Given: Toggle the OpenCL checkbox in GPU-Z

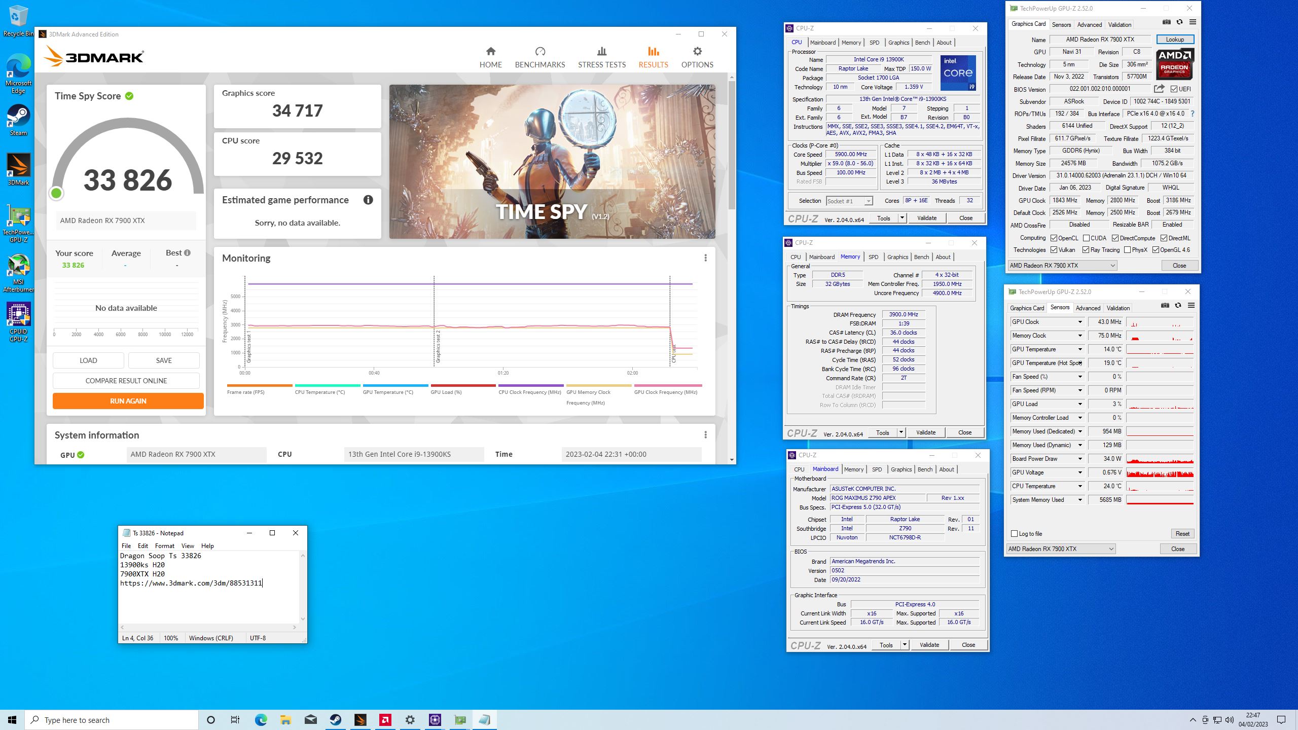Looking at the screenshot, I should pyautogui.click(x=1054, y=238).
